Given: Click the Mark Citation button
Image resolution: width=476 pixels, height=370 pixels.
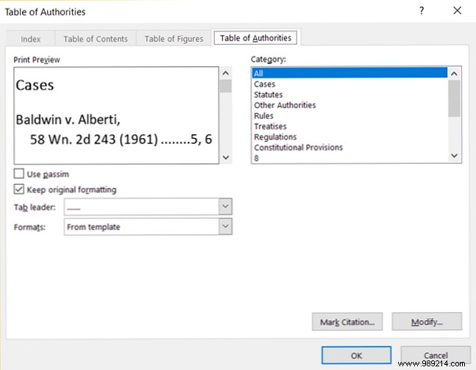Looking at the screenshot, I should [347, 322].
